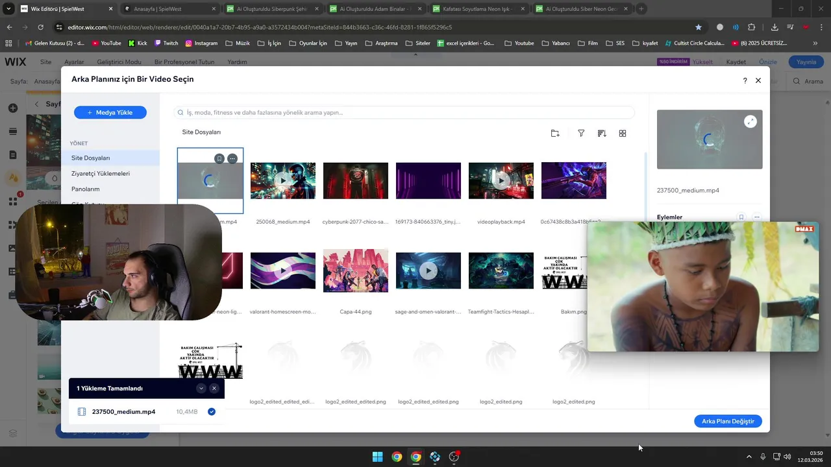The height and width of the screenshot is (467, 831).
Task: Click the Wix logo in the editor
Action: pyautogui.click(x=16, y=62)
